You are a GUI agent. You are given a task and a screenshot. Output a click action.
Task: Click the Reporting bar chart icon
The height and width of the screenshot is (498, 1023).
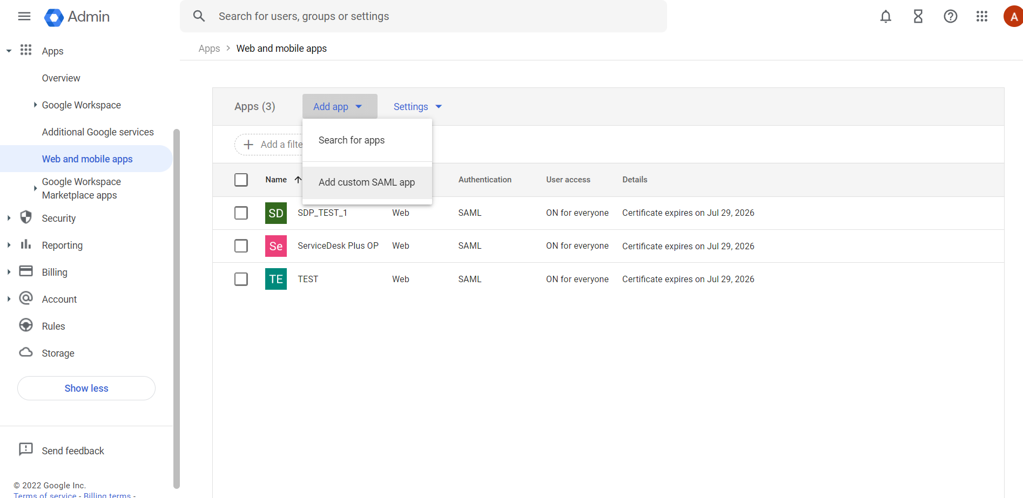[x=26, y=244]
